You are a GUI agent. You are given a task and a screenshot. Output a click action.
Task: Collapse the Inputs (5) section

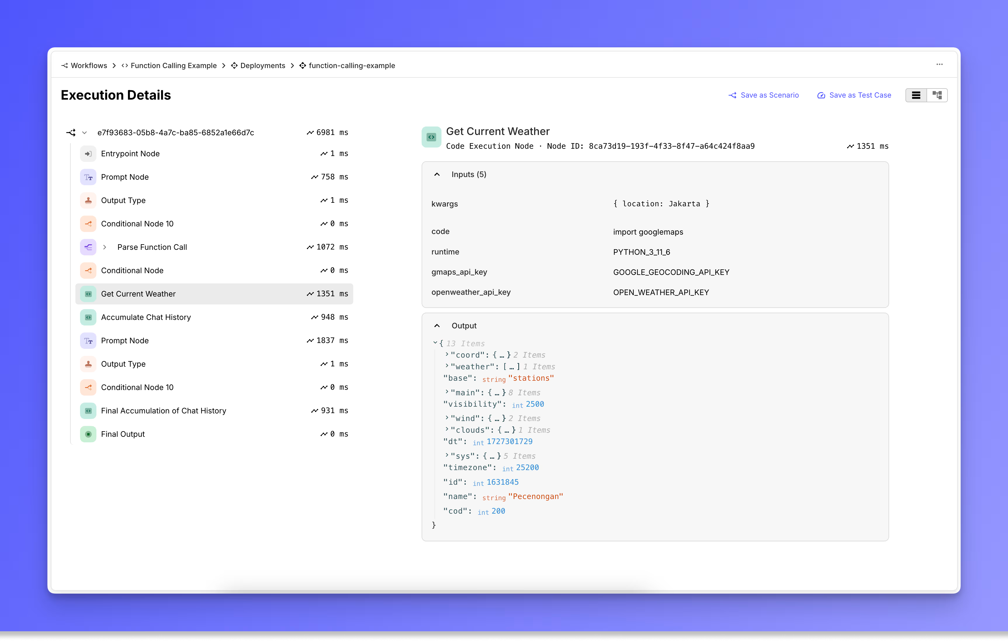437,175
